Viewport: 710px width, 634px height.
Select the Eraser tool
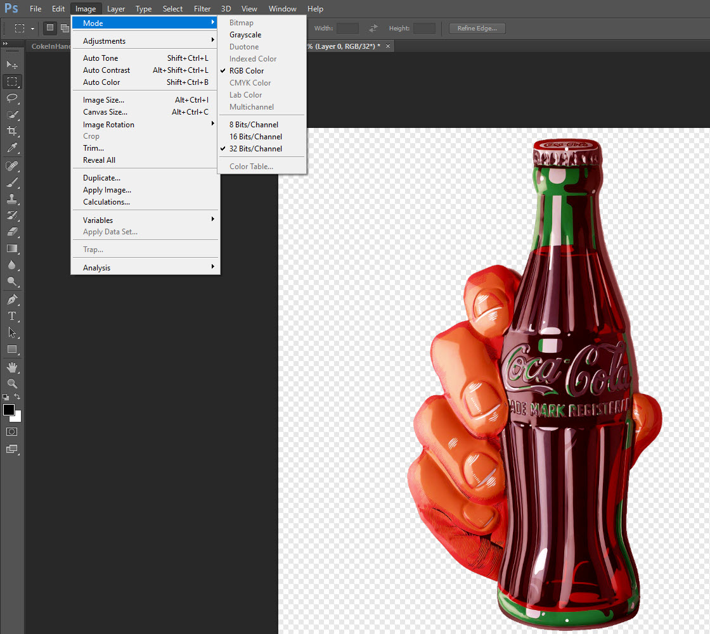[x=12, y=231]
